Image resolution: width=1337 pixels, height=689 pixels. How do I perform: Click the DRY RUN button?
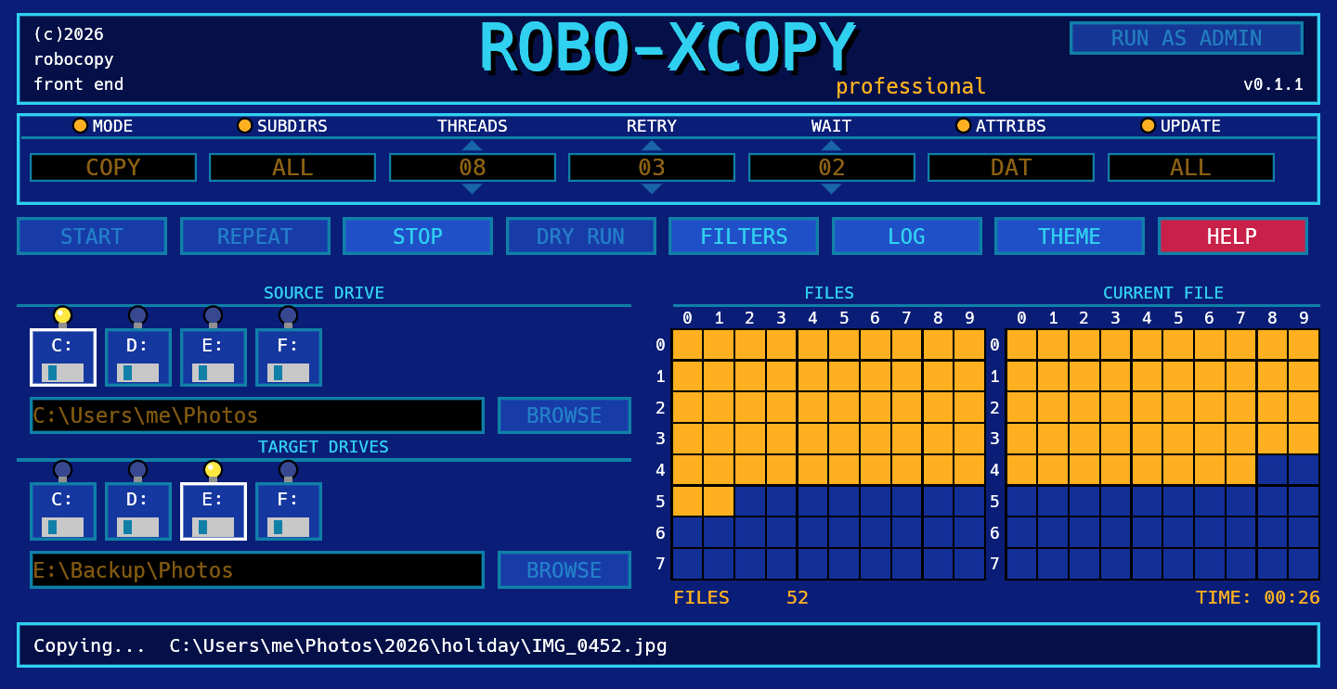tap(581, 236)
